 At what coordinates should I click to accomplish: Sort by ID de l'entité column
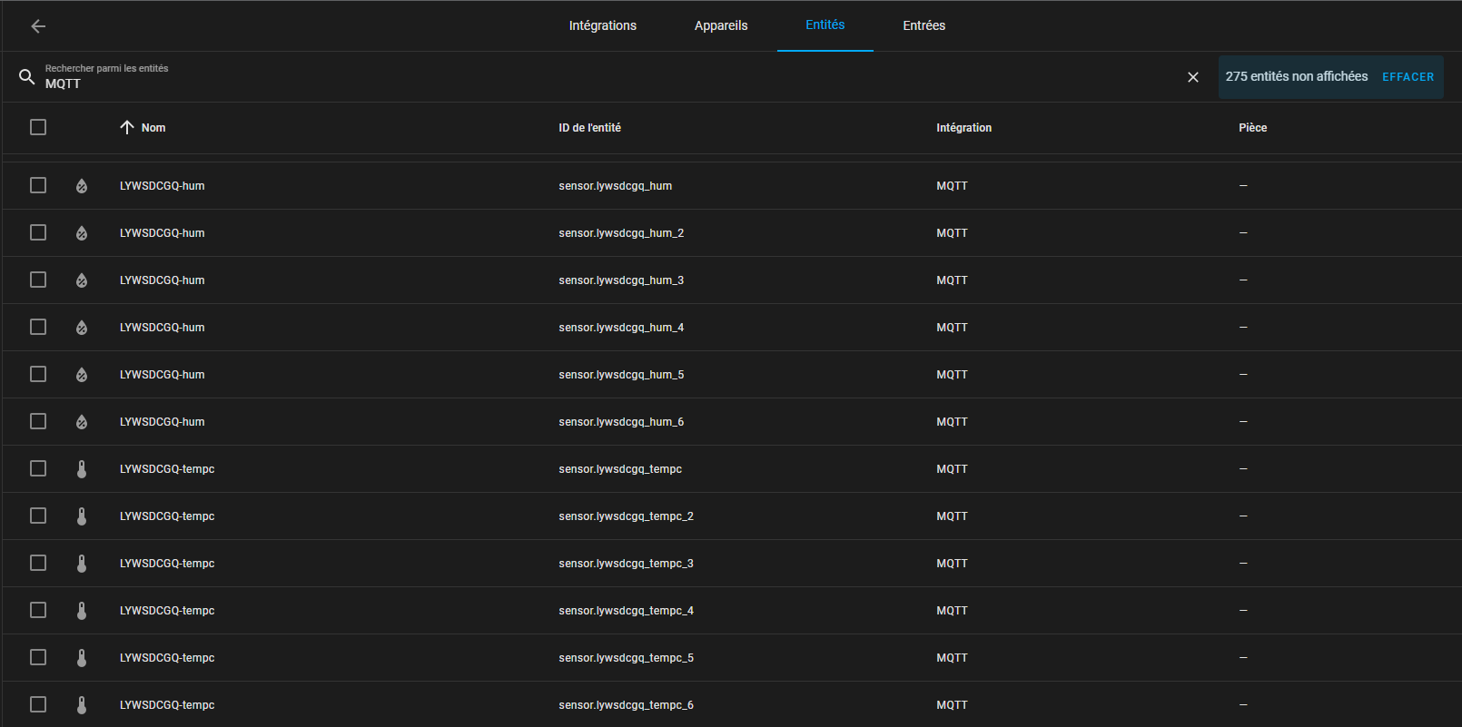tap(589, 128)
